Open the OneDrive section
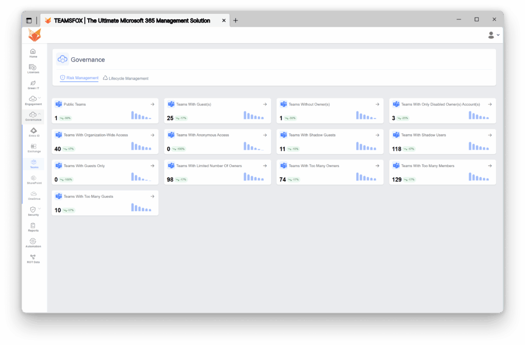The height and width of the screenshot is (345, 525). (x=33, y=195)
